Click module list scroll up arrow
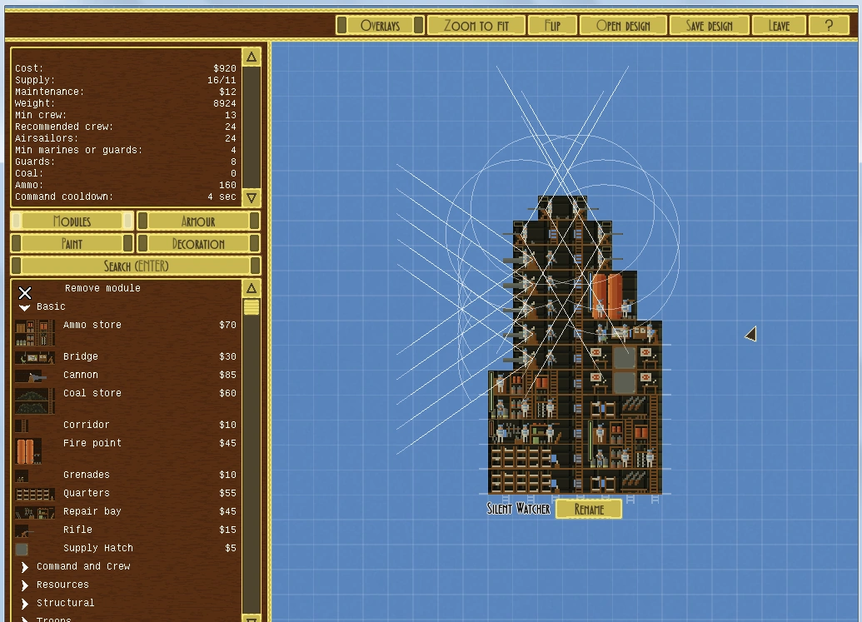Screen dimensions: 862x622 coord(252,288)
